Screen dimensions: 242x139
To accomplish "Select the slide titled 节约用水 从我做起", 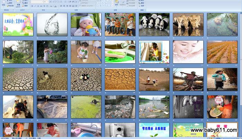I will tap(154, 130).
